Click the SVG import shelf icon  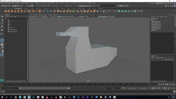pyautogui.click(x=40, y=11)
